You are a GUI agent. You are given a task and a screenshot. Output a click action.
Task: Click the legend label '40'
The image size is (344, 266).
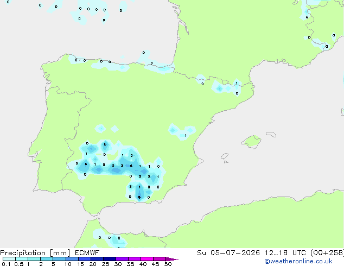tap(143, 264)
